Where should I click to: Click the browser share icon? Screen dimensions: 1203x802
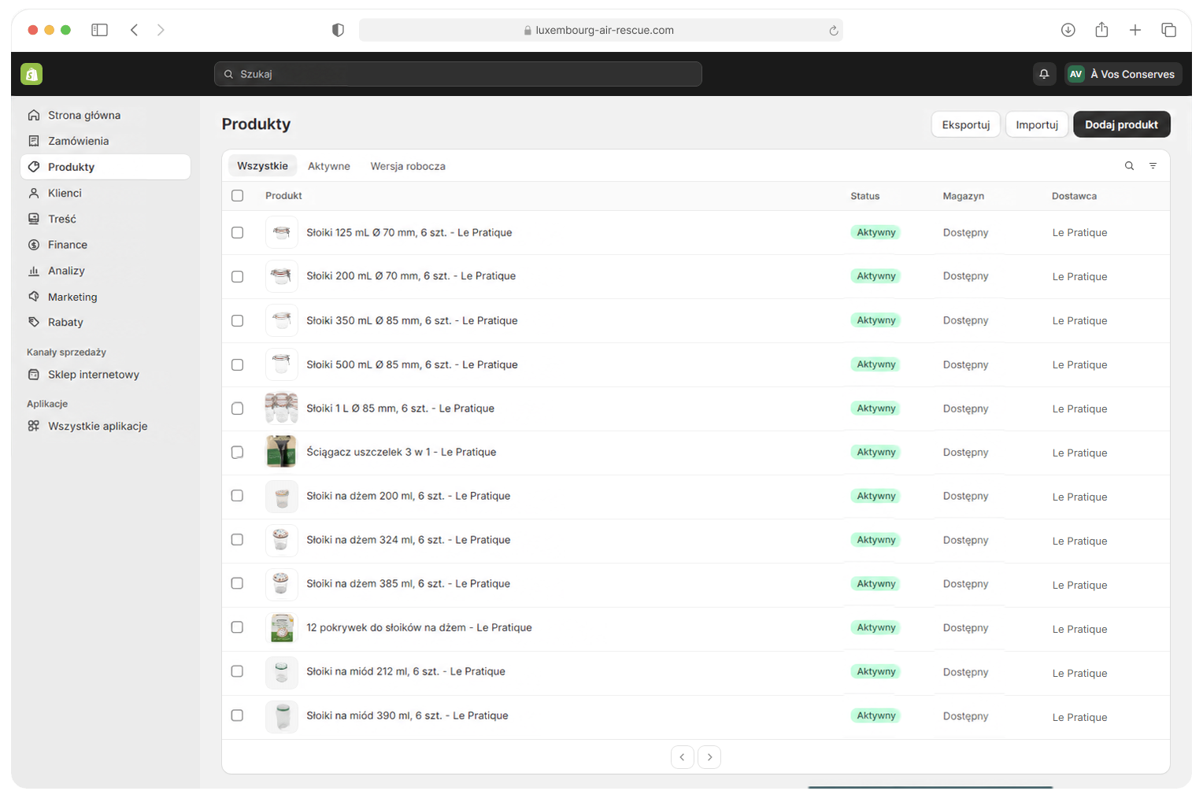[x=1101, y=30]
